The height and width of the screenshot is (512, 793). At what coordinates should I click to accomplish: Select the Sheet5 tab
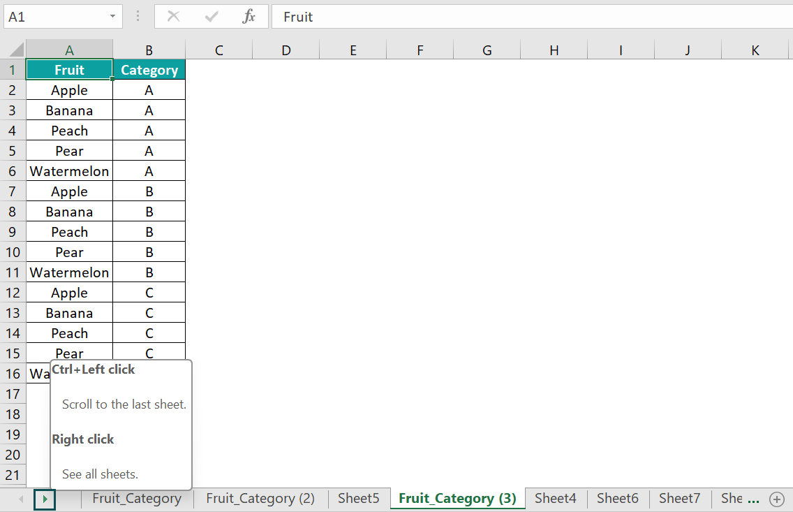tap(358, 499)
